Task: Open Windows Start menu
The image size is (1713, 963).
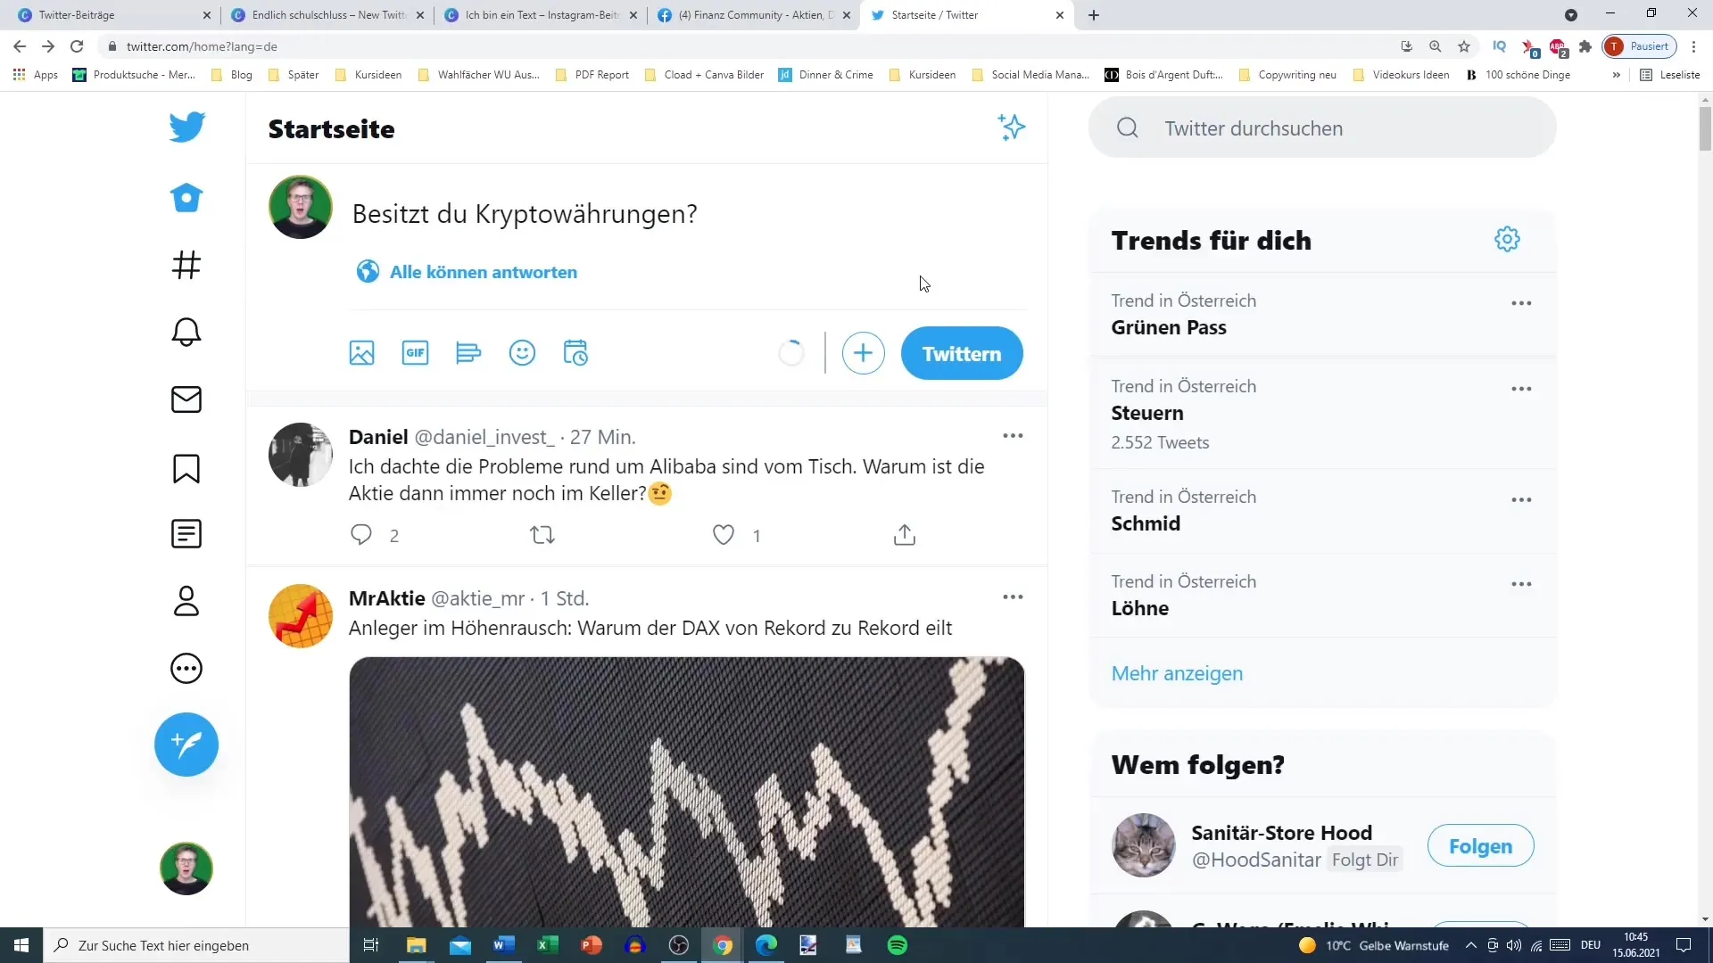Action: coord(21,945)
